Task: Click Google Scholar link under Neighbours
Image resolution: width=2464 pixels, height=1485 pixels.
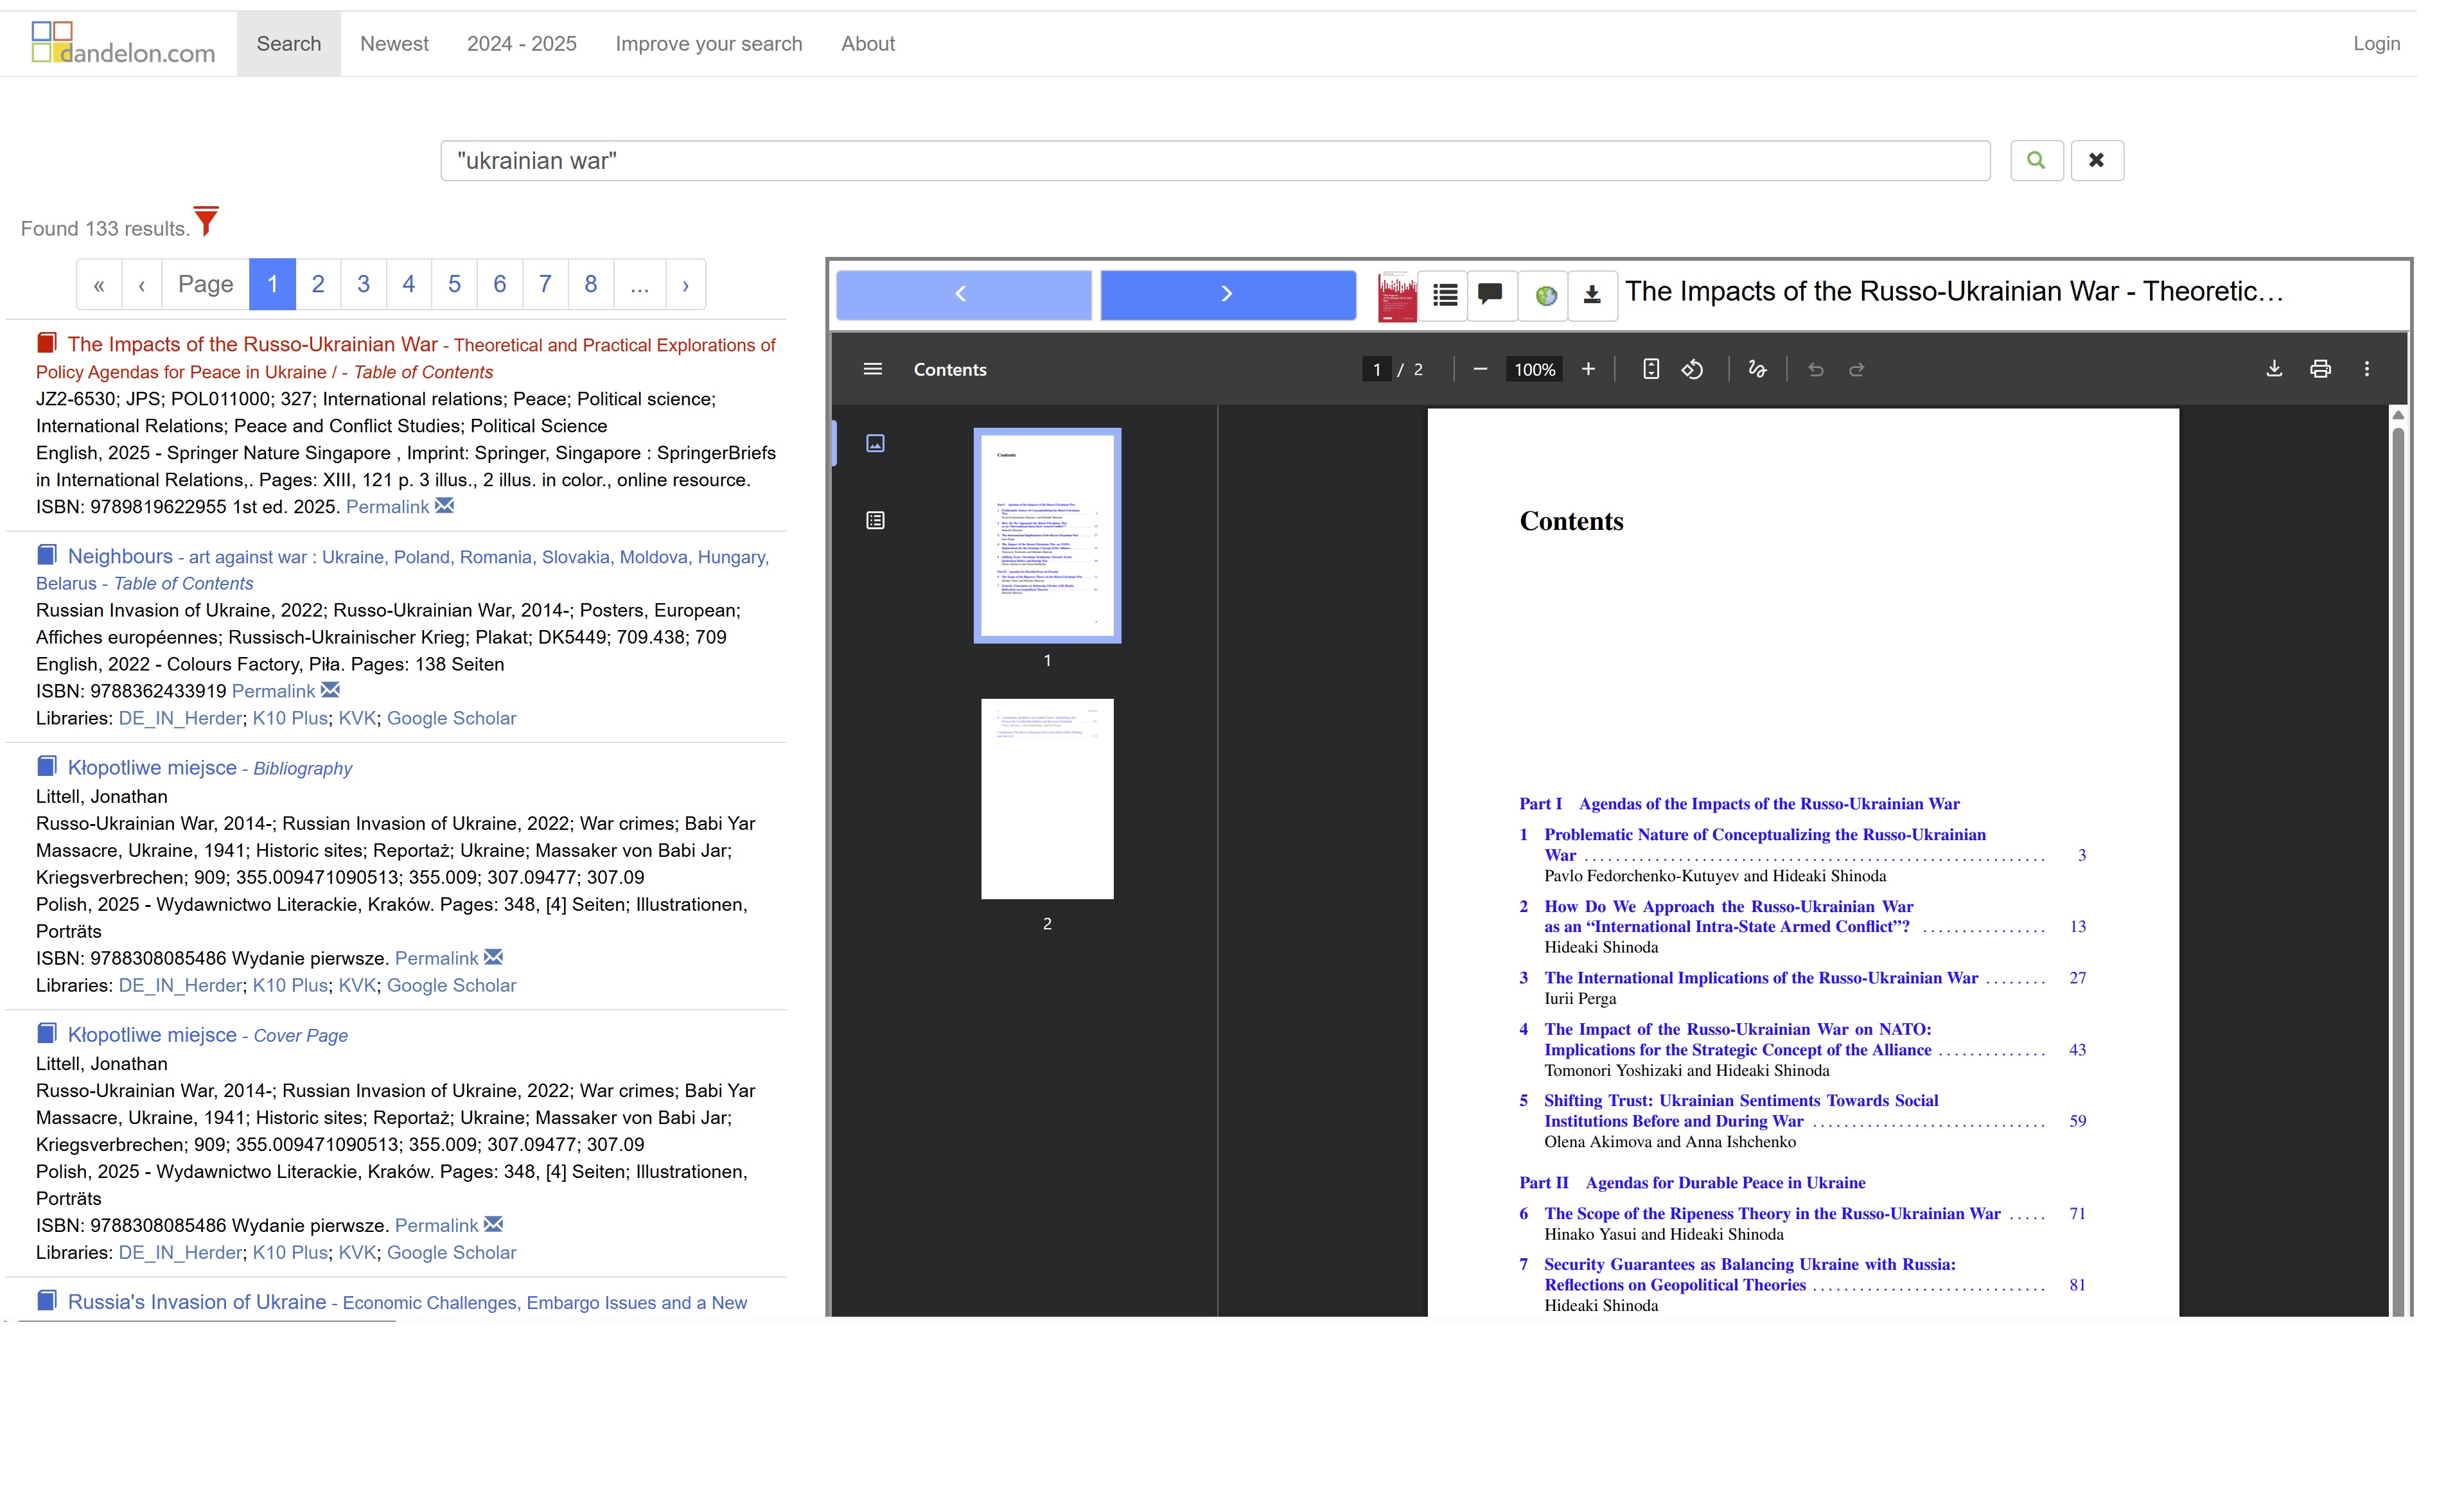Action: [x=452, y=718]
